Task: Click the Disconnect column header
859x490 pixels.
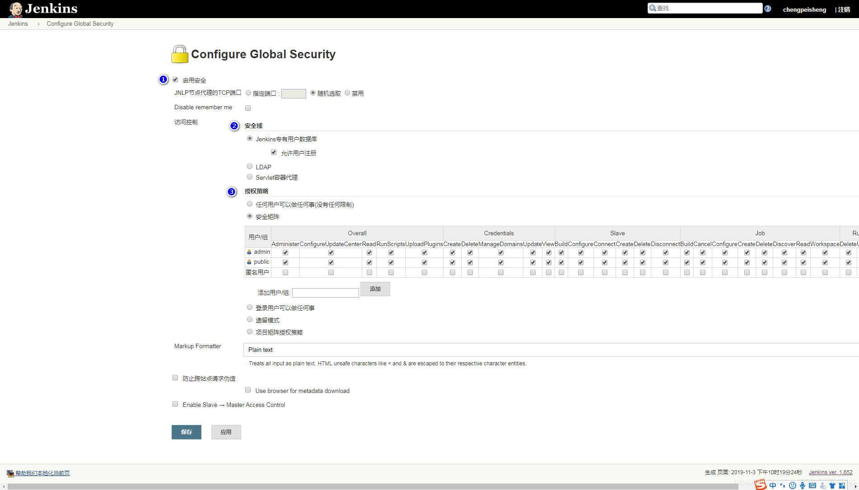Action: pyautogui.click(x=665, y=244)
